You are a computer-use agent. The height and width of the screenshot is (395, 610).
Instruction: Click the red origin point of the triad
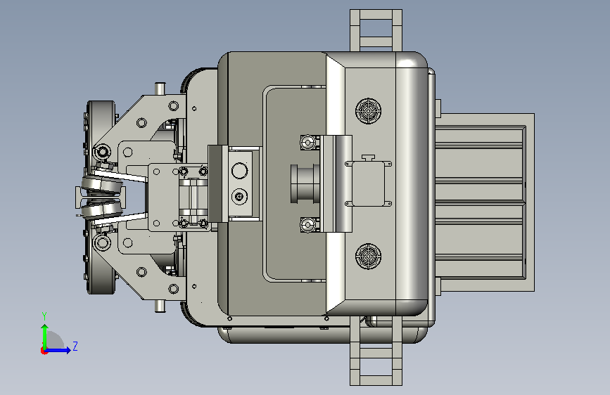click(x=44, y=351)
